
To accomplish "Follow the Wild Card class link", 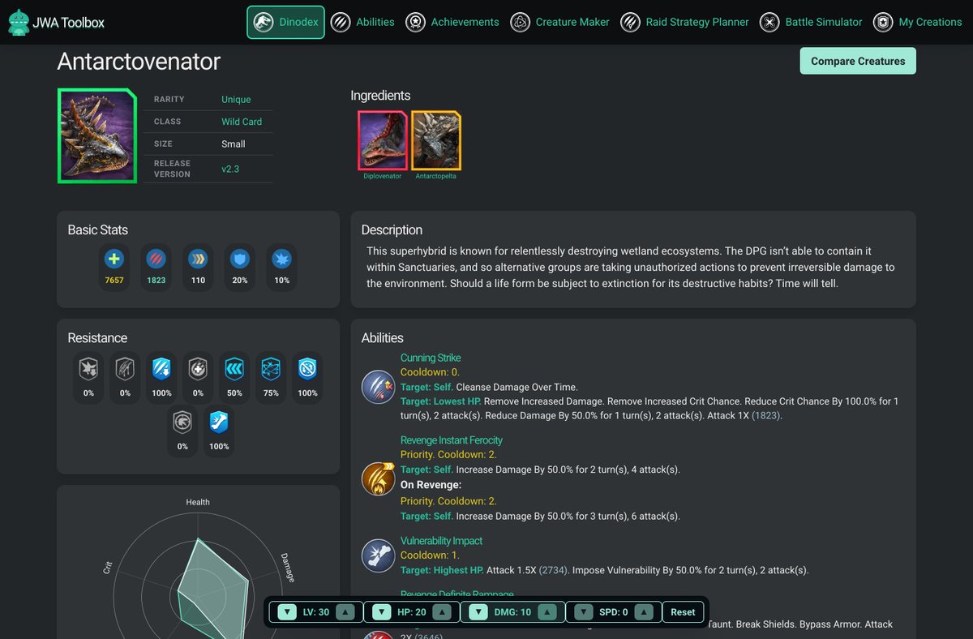I will click(242, 122).
